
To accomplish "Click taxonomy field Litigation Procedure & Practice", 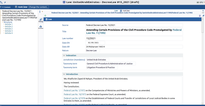I will [102, 67].
